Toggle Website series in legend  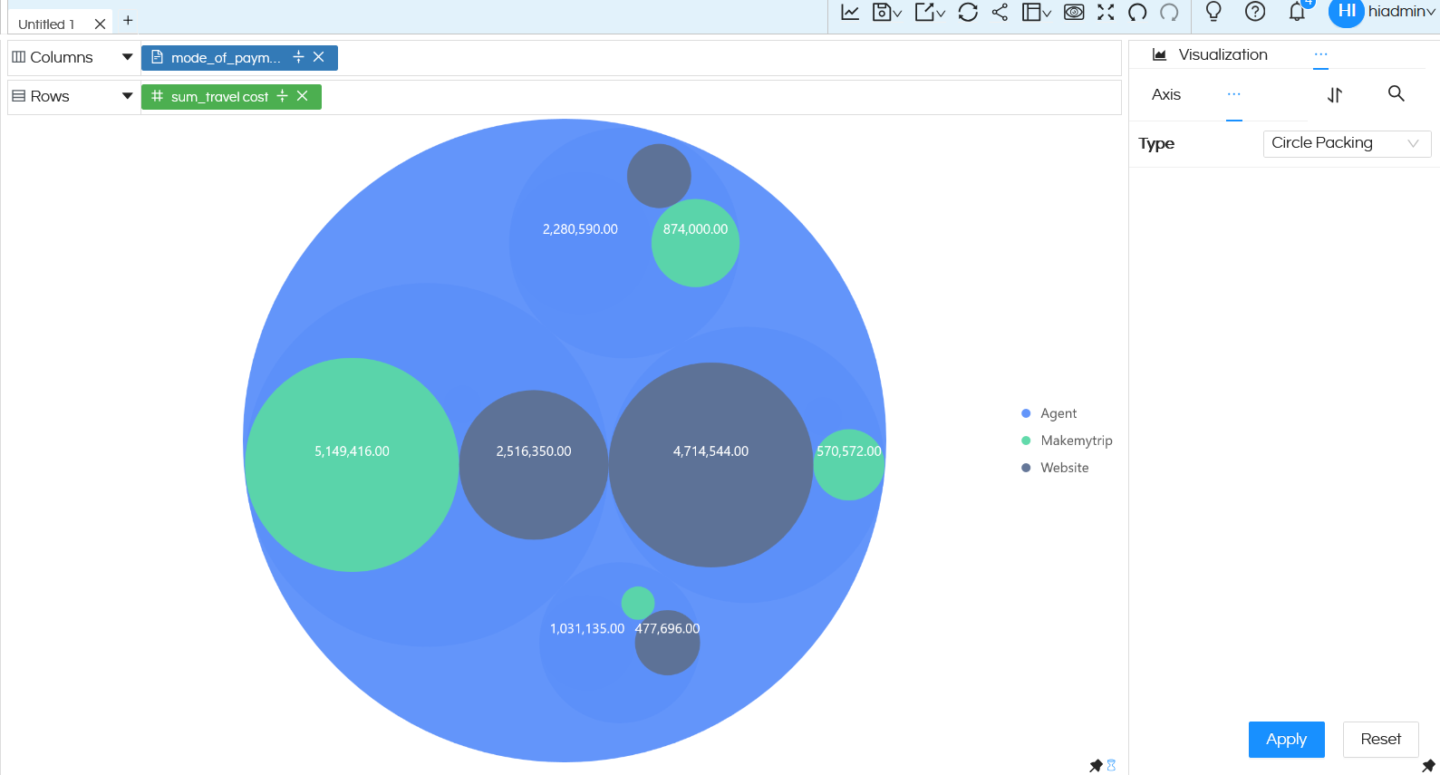tap(1055, 468)
